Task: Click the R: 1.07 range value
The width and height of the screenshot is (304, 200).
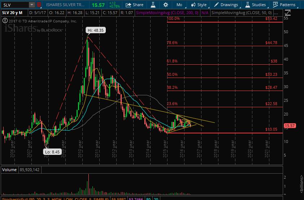Action: (127, 13)
